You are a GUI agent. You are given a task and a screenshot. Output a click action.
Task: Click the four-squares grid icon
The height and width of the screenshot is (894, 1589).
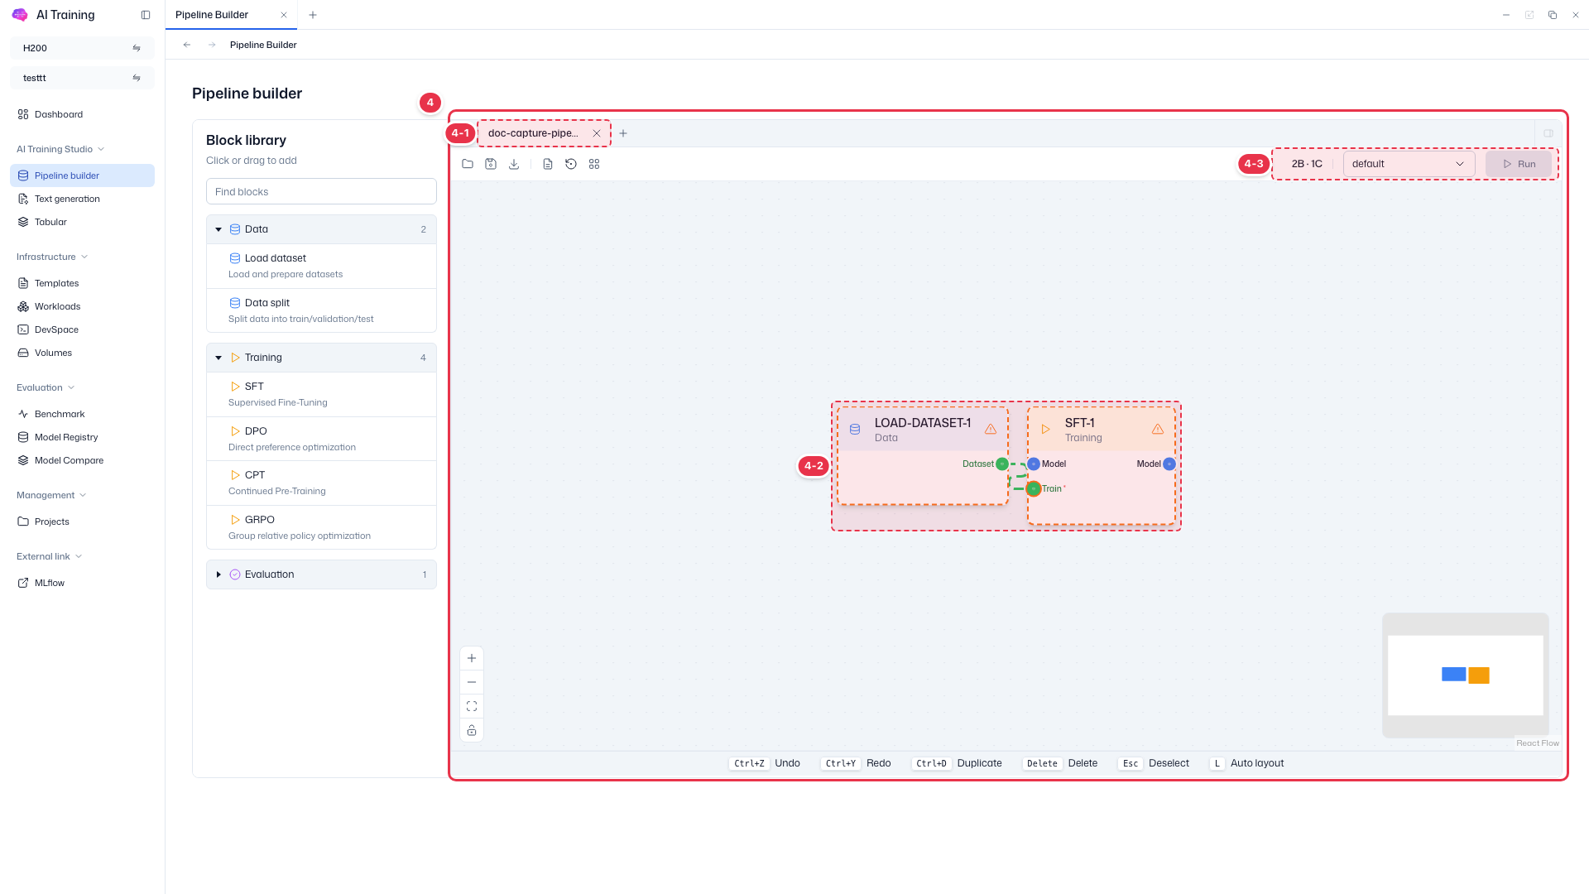pyautogui.click(x=594, y=164)
